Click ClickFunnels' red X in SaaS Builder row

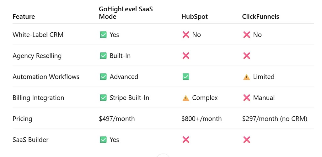pos(247,140)
